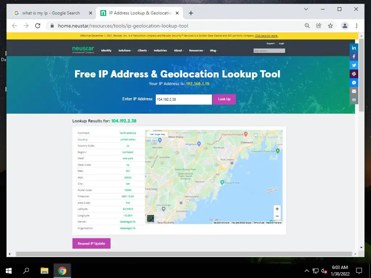Viewport: 371px width, 278px height.
Task: Click the Greenwich Point Park marker
Action: (x=278, y=151)
